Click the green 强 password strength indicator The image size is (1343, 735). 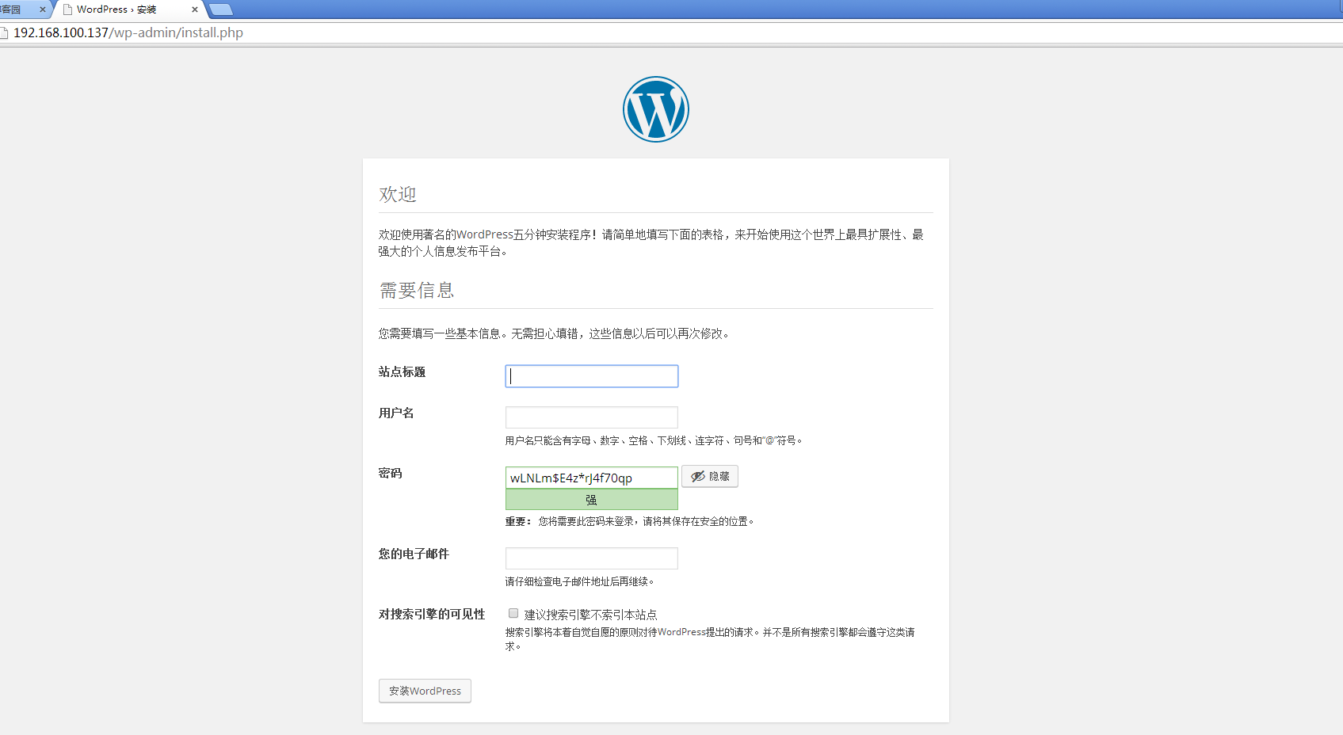tap(592, 500)
